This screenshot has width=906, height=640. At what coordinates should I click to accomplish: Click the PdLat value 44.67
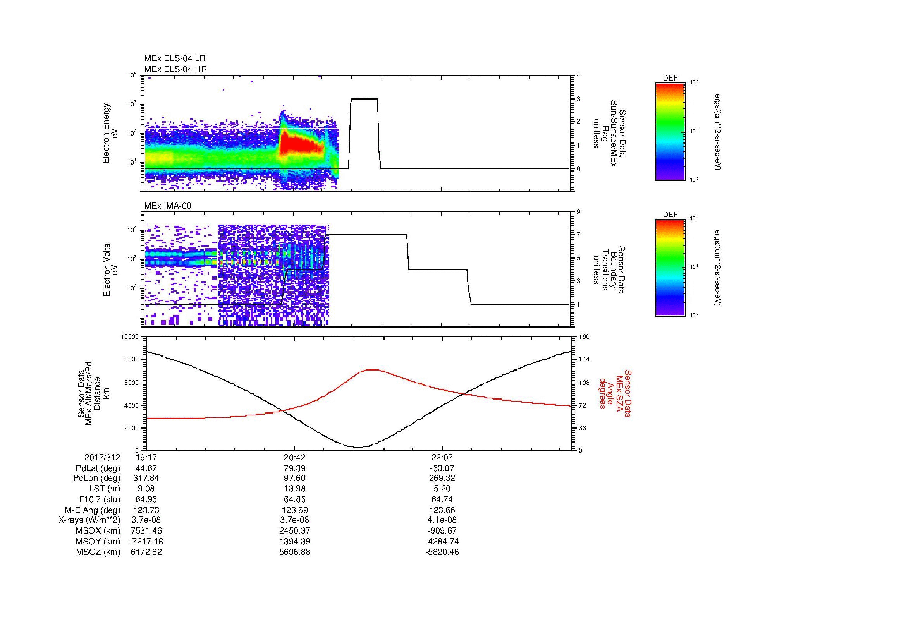click(146, 468)
